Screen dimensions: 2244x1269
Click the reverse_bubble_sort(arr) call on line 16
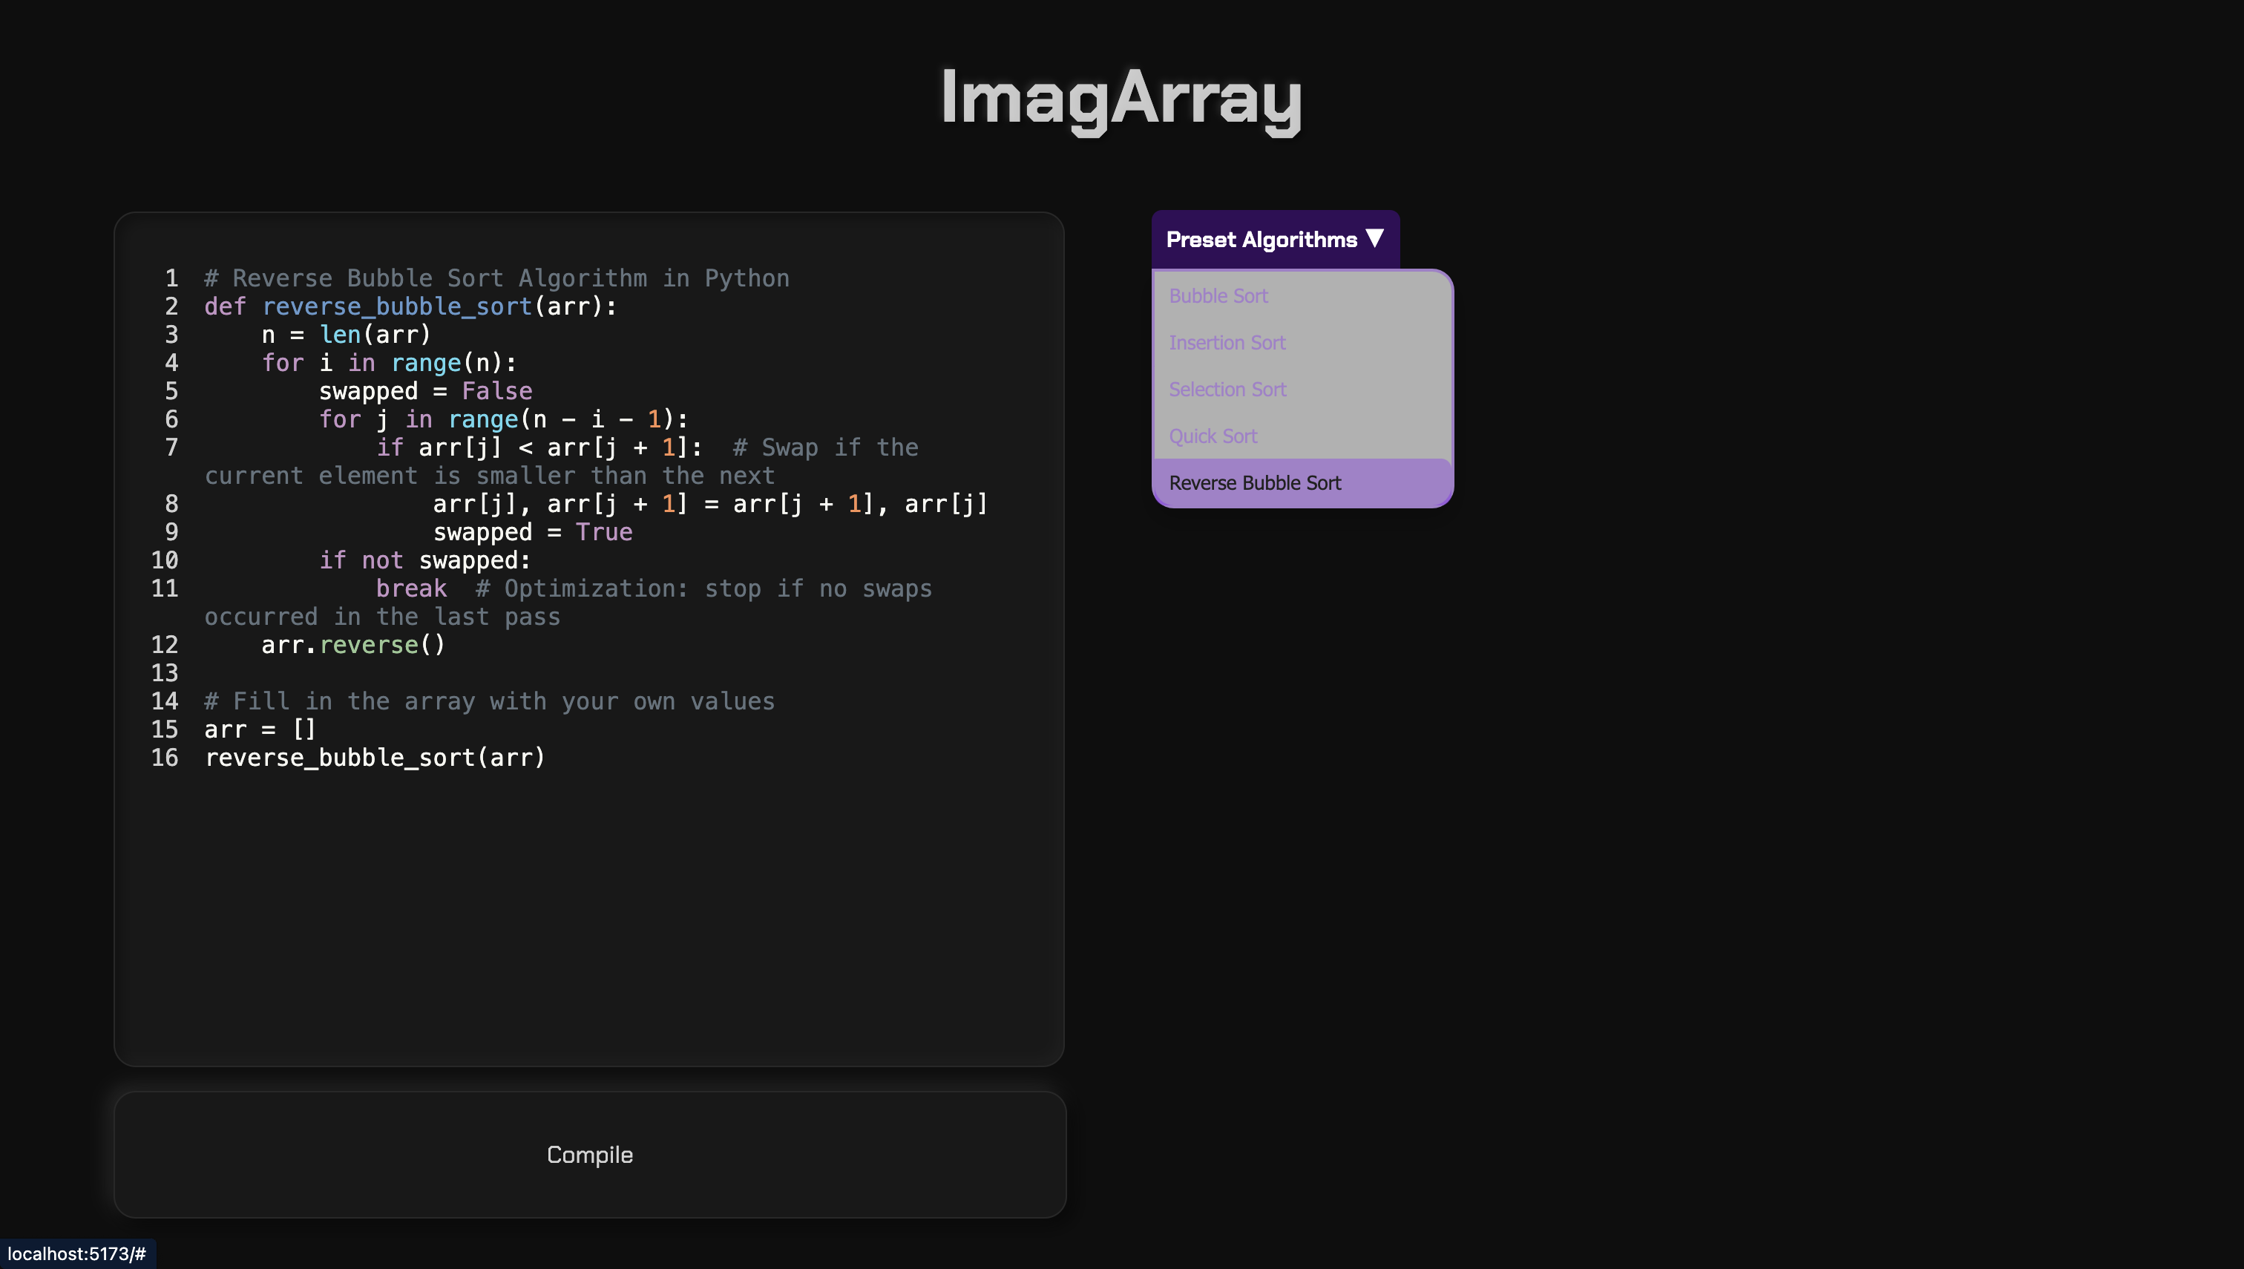(x=375, y=758)
